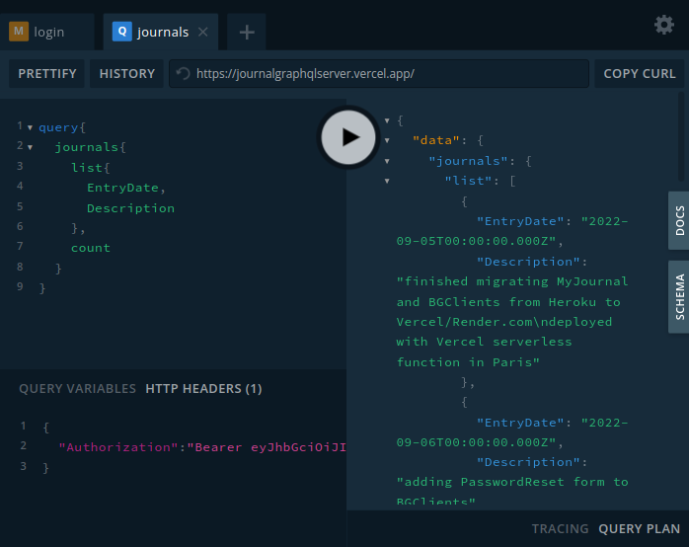
Task: Click the count field in query editor
Action: [x=91, y=248]
